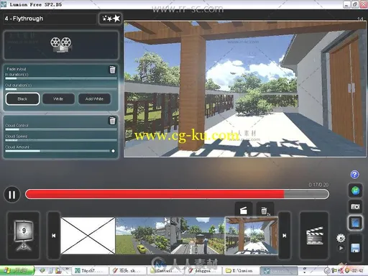The image size is (368, 276).
Task: Open the settings gear icon
Action: 341,238
